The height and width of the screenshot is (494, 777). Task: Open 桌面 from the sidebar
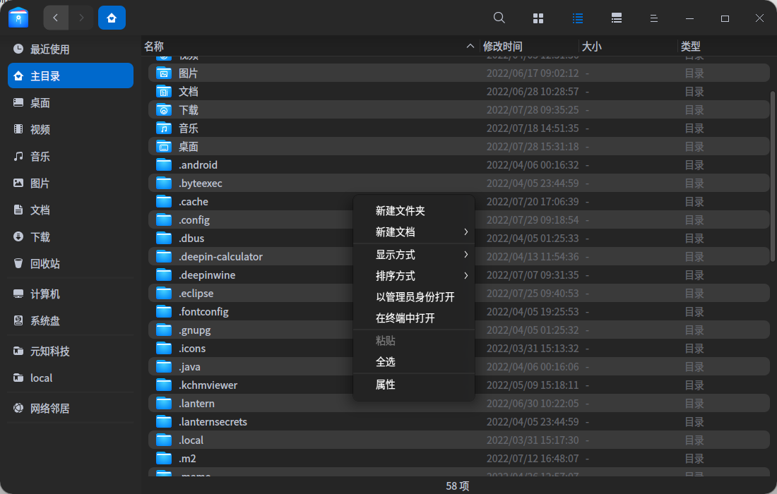71,102
